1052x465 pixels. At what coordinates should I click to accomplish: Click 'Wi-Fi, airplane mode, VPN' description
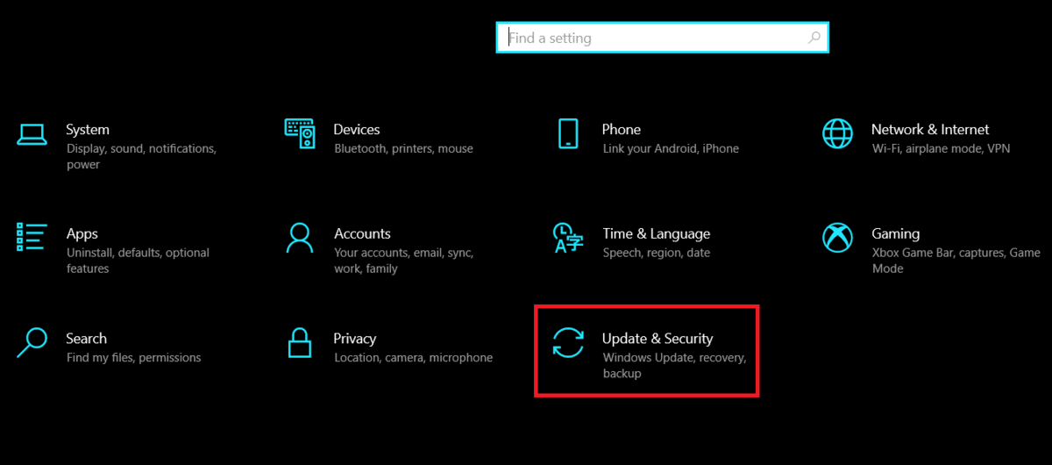pyautogui.click(x=941, y=149)
